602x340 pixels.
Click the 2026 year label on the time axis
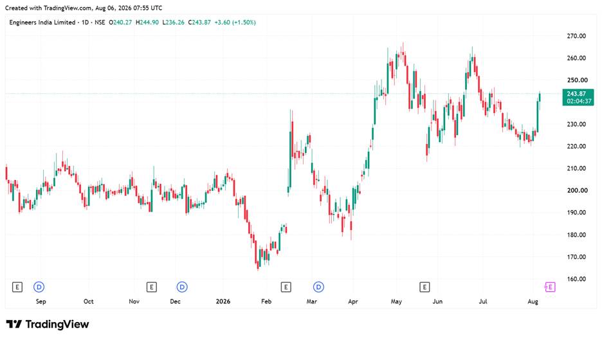click(223, 301)
